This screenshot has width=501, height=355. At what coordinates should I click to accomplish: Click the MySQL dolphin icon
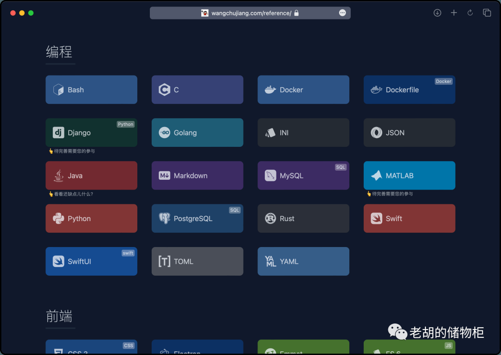pos(270,176)
